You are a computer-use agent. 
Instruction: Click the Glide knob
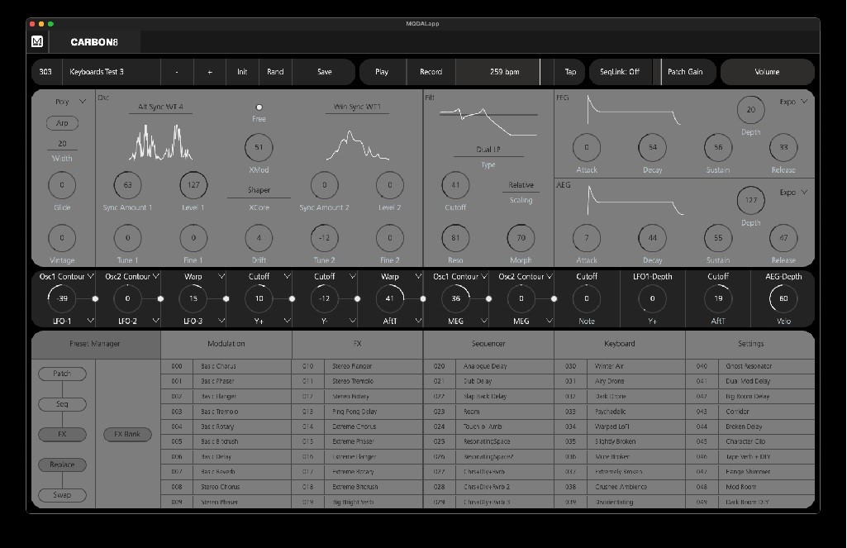click(62, 185)
